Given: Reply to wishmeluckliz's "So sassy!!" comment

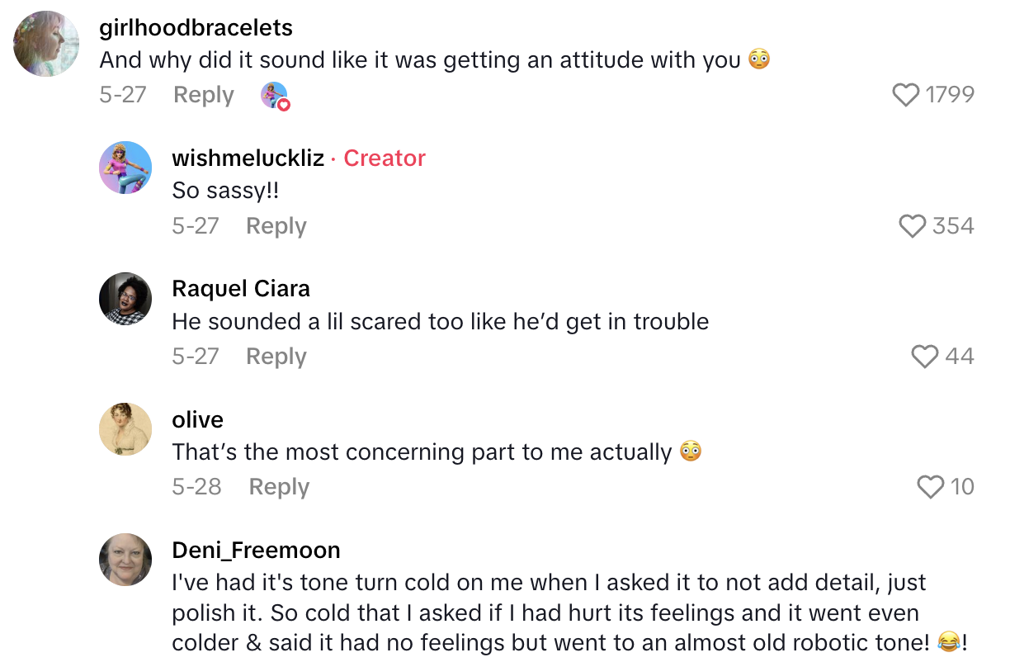Looking at the screenshot, I should (276, 226).
